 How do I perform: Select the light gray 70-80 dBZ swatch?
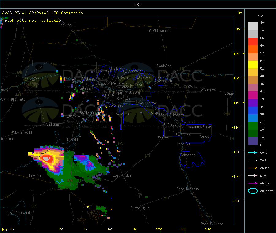point(253,26)
